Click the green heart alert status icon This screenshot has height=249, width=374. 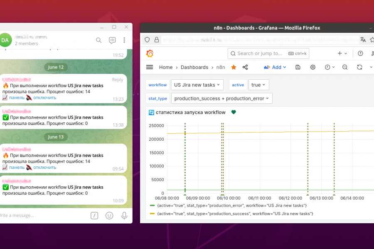click(x=234, y=112)
